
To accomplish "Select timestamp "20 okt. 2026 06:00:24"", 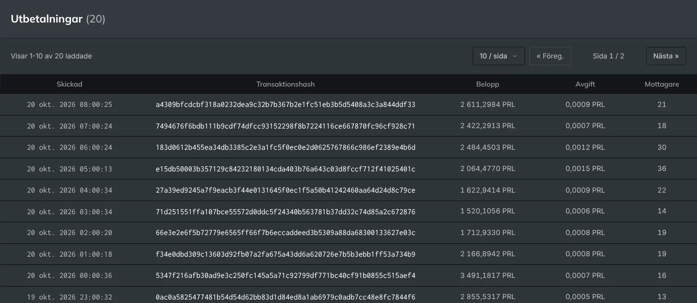I will tap(69, 147).
